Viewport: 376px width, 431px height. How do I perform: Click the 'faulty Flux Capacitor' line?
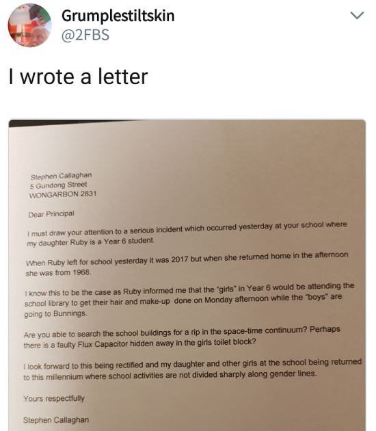[139, 343]
